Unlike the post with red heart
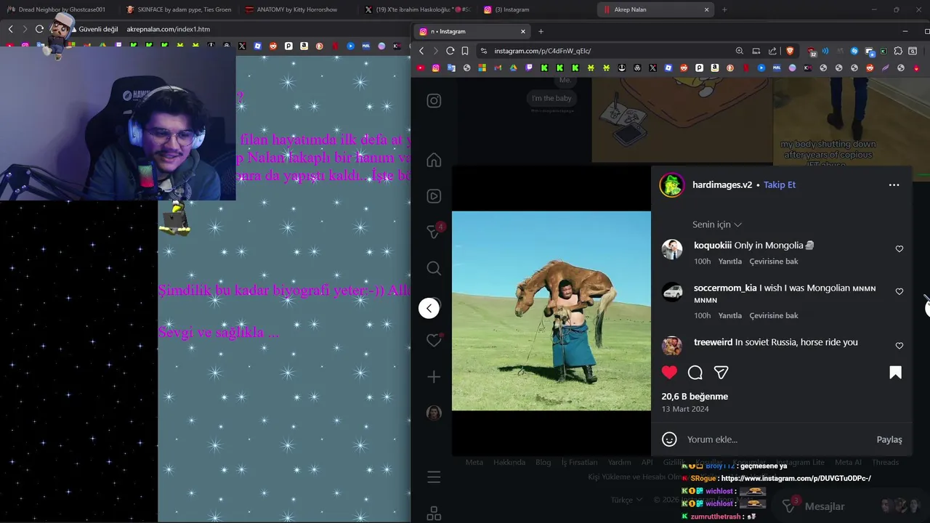The height and width of the screenshot is (523, 930). click(669, 373)
